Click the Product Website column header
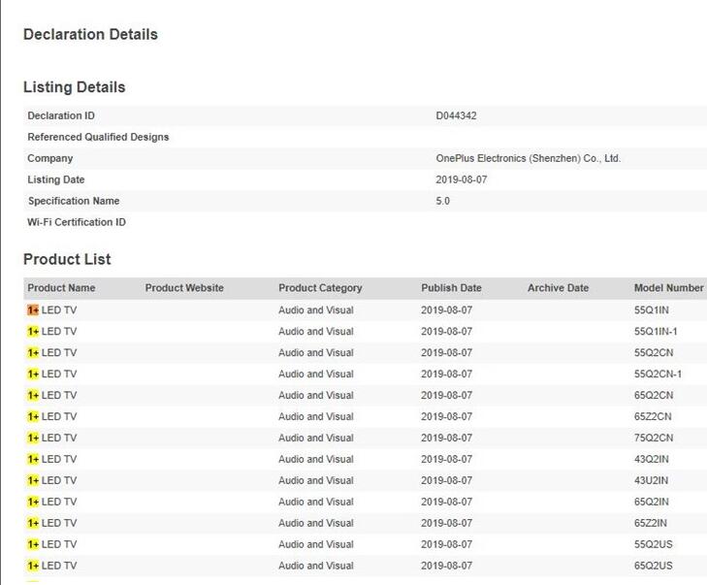 point(184,288)
